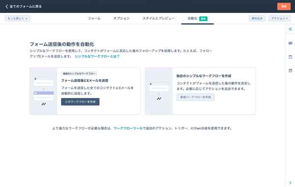Click the orange 更新 button
The width and height of the screenshot is (295, 187).
pyautogui.click(x=284, y=6)
